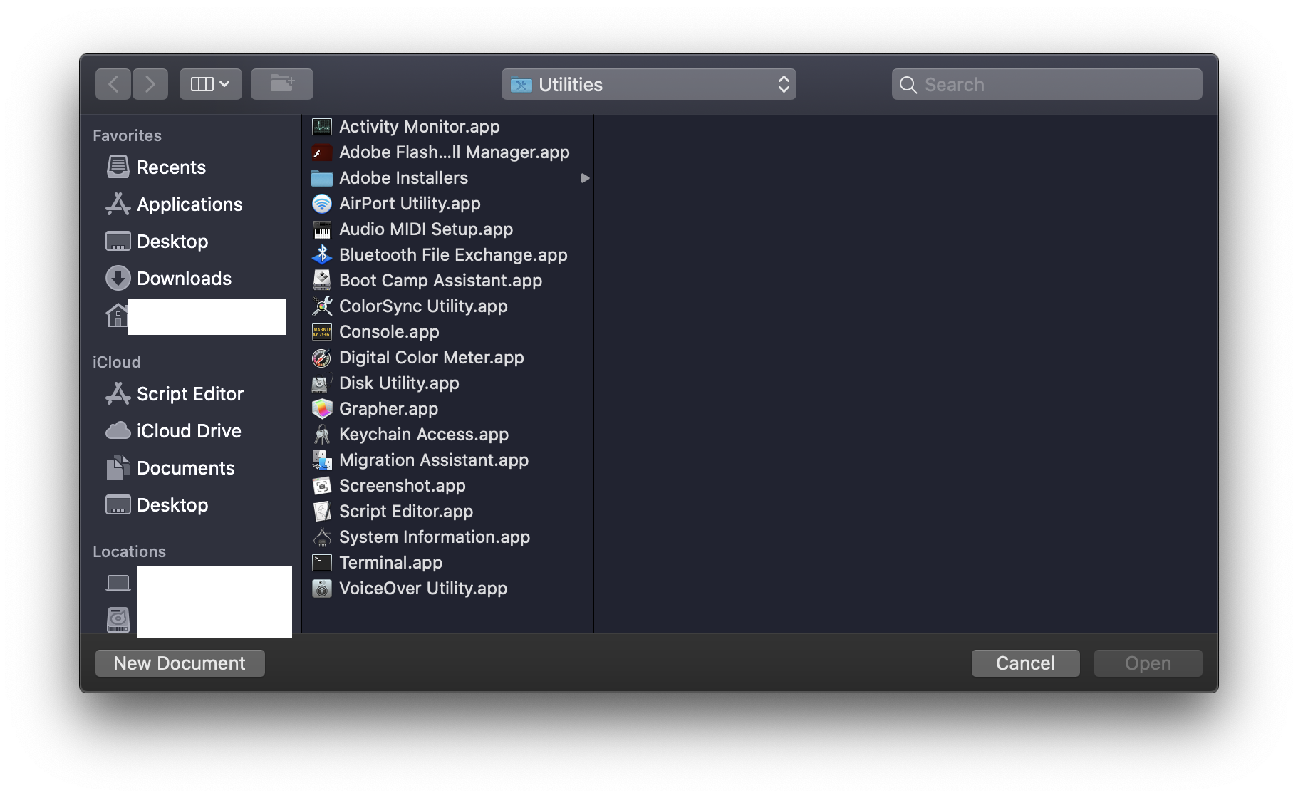Viewport: 1298px width, 798px height.
Task: Select the 'Bluetooth File Exchange.app' file name
Action: (x=454, y=255)
